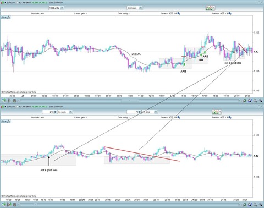The height and width of the screenshot is (208, 264).
Task: Click the green recenter icon on bottom chart toolbar
Action: click(244, 205)
